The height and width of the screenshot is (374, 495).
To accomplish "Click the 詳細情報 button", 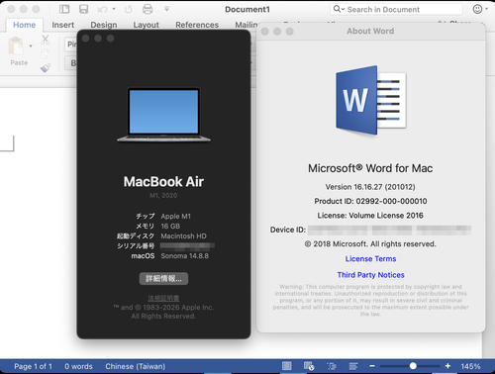I will tap(163, 279).
